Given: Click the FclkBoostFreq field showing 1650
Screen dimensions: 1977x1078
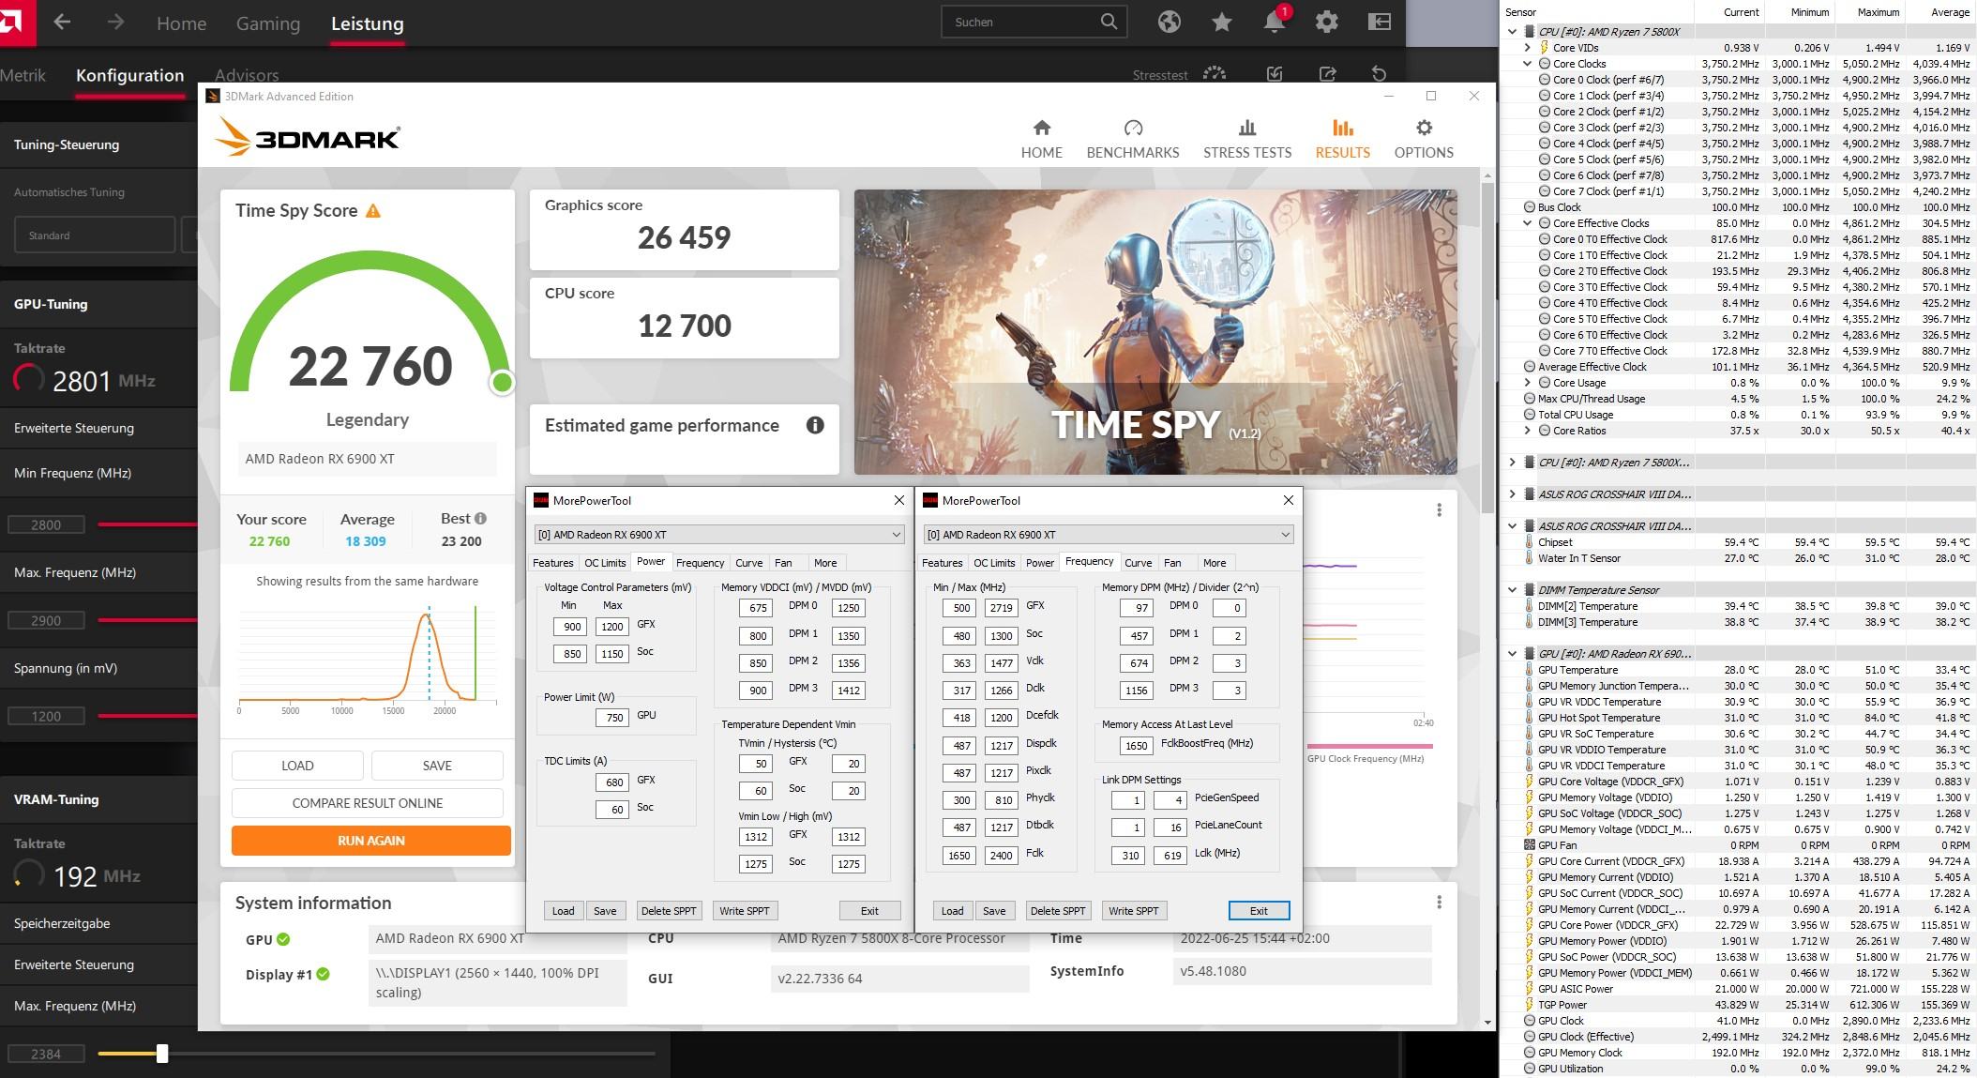Looking at the screenshot, I should point(1136,746).
